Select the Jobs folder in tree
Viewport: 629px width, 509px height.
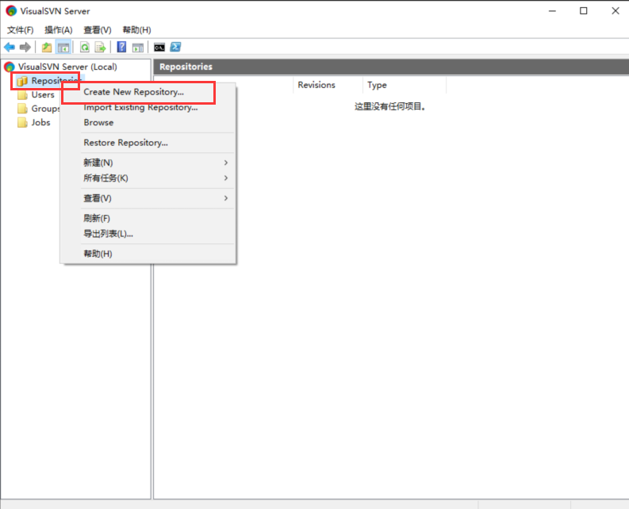tap(40, 122)
